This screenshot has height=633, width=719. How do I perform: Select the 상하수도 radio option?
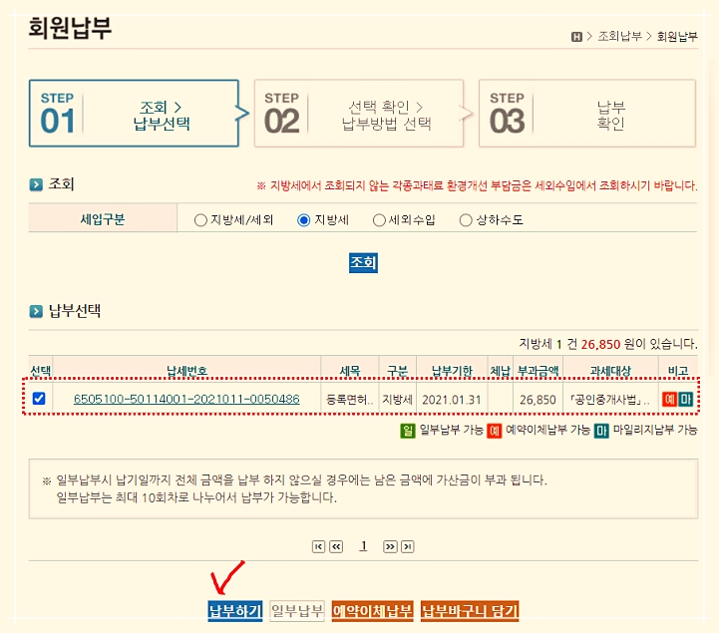(466, 220)
